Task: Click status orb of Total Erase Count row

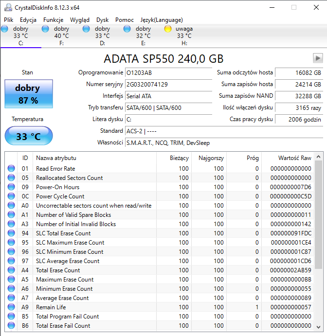Action: (x=11, y=270)
